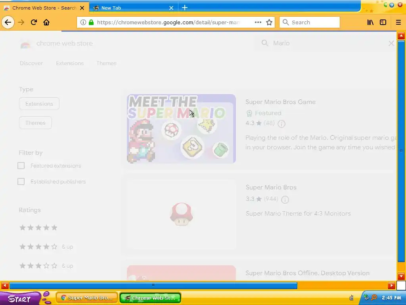The height and width of the screenshot is (305, 406).
Task: Open the Super Mario Bros theme link
Action: [271, 187]
